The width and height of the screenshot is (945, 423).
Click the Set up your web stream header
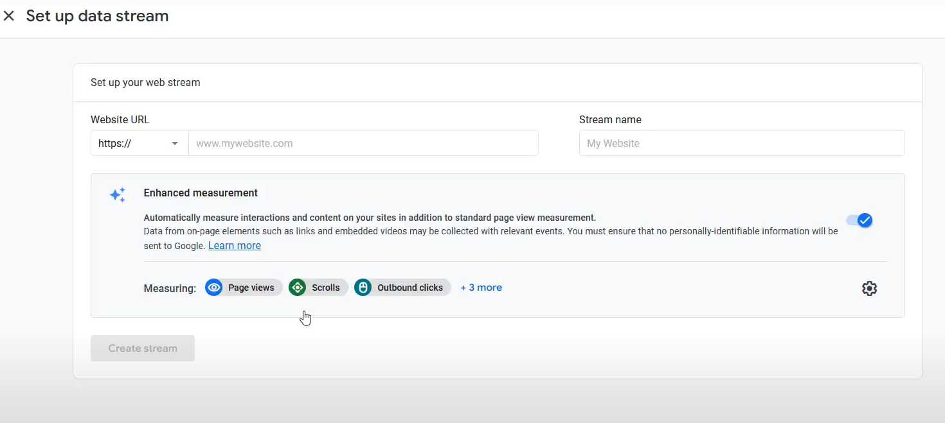(x=145, y=82)
